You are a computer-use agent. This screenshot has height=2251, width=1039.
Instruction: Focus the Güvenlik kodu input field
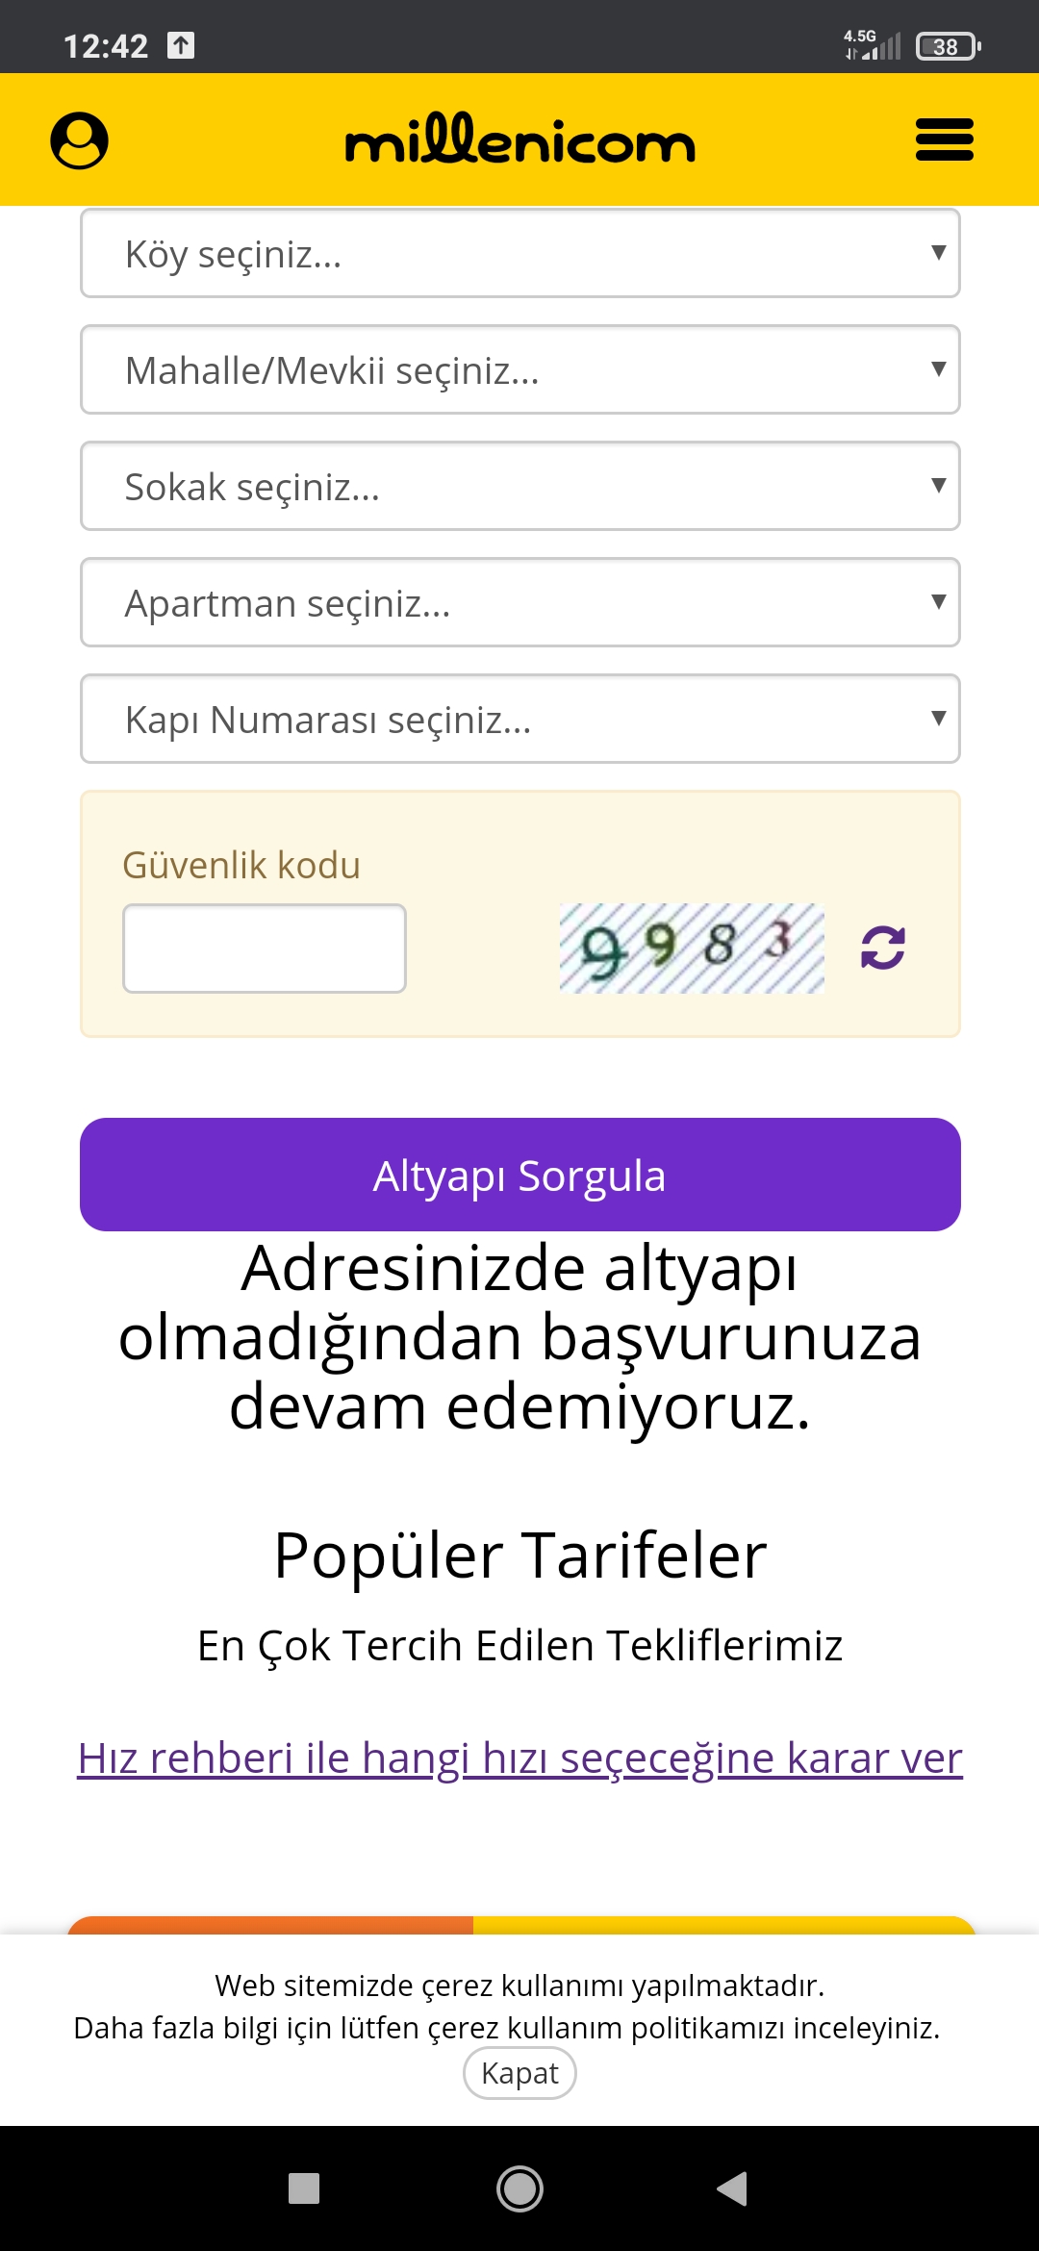(265, 948)
